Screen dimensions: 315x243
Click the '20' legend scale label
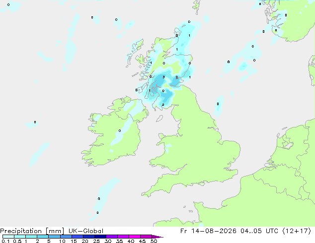85,241
